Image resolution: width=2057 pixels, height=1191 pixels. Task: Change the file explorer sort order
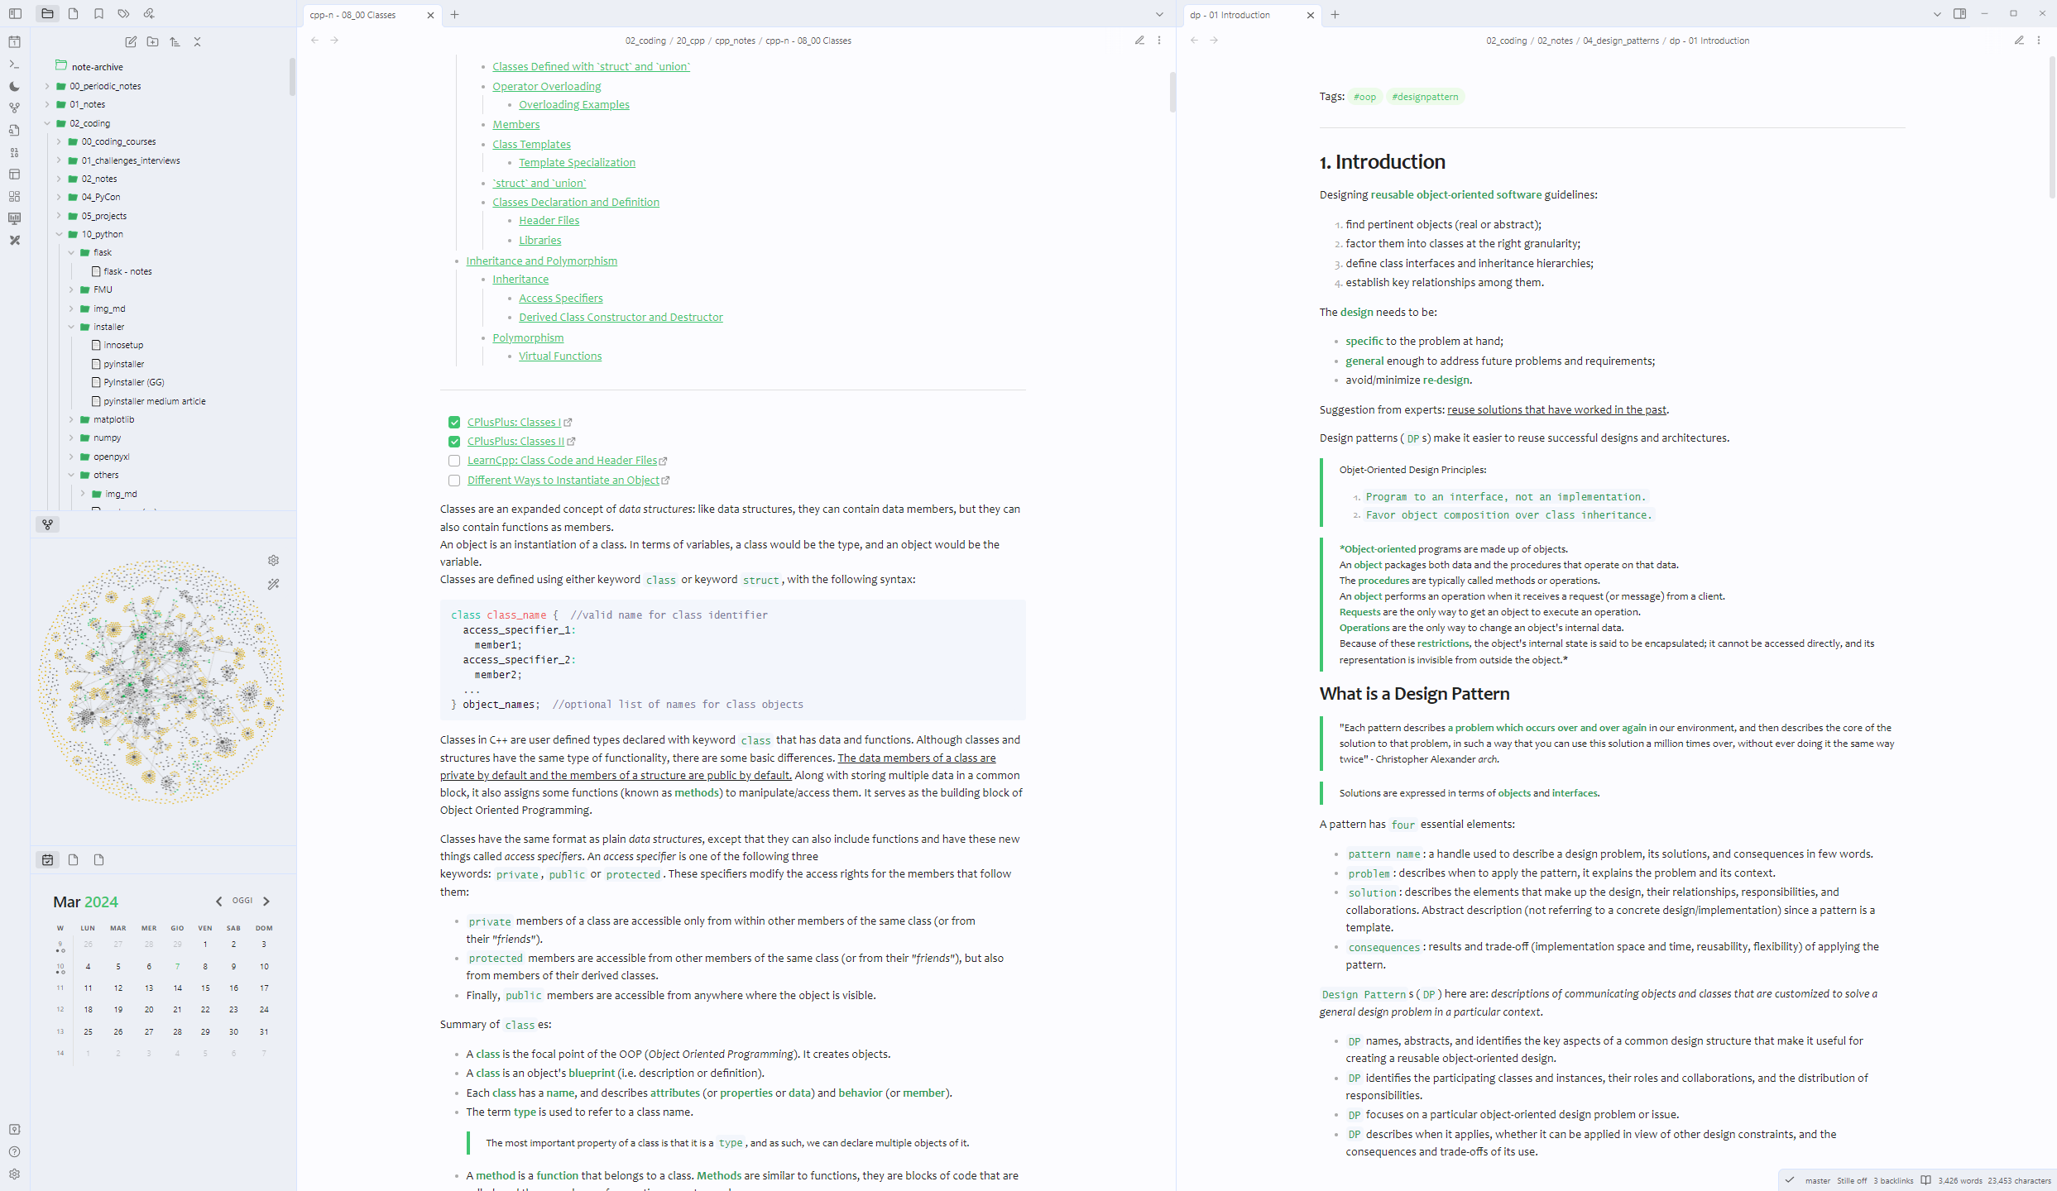click(x=175, y=41)
